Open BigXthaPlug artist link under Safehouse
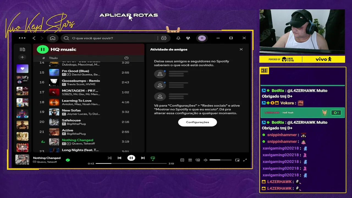Screen dimensions: 352x198 [76, 124]
